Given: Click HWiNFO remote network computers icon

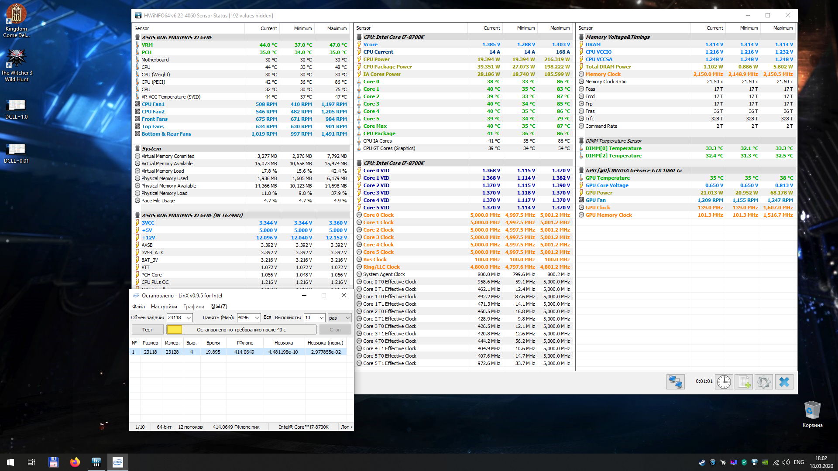Looking at the screenshot, I should tap(675, 382).
